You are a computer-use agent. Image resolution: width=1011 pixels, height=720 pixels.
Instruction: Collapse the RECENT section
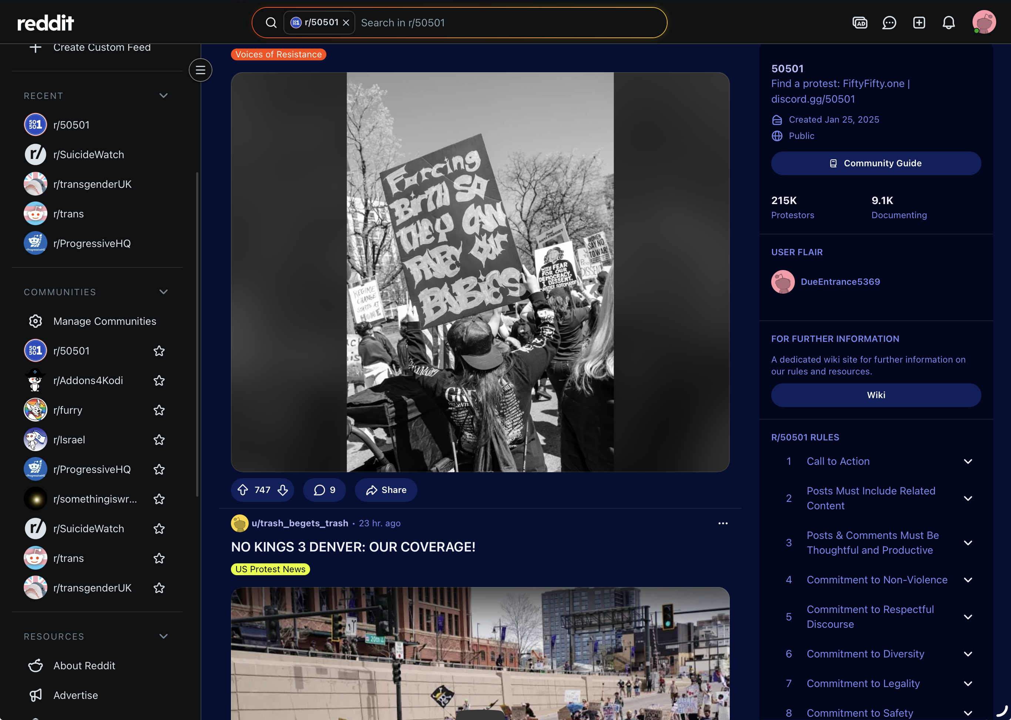(163, 96)
